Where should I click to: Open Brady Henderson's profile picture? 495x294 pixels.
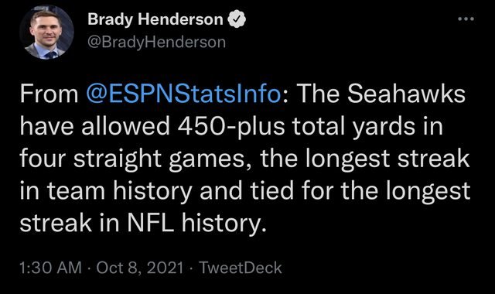46,32
